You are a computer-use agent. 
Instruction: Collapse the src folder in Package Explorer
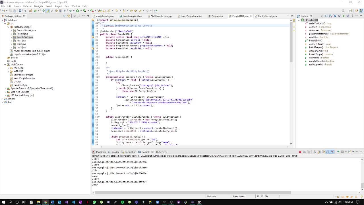5,23
